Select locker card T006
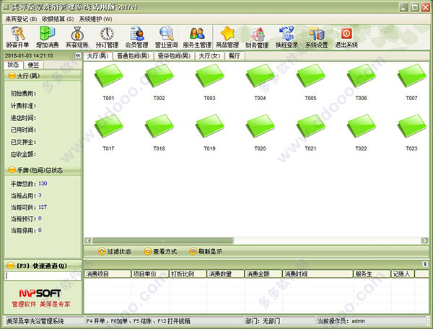This screenshot has width=433, height=329. point(362,82)
